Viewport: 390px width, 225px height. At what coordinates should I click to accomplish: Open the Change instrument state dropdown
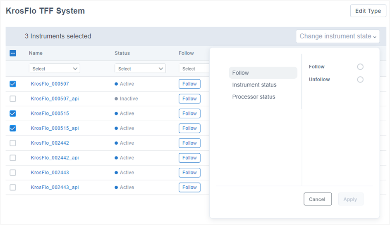(x=338, y=36)
